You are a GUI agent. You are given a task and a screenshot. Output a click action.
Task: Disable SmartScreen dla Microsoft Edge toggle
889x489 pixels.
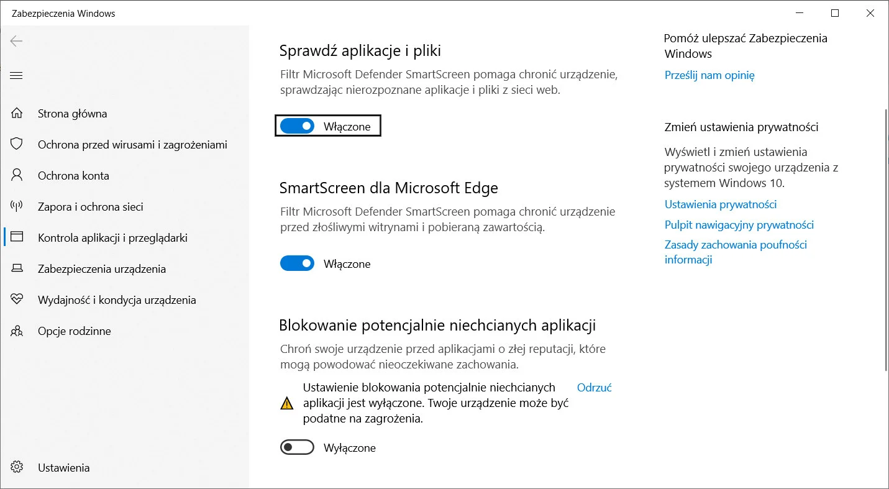click(297, 263)
